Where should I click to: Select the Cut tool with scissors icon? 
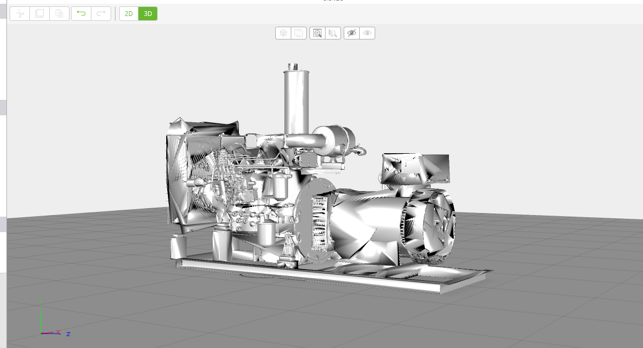19,13
